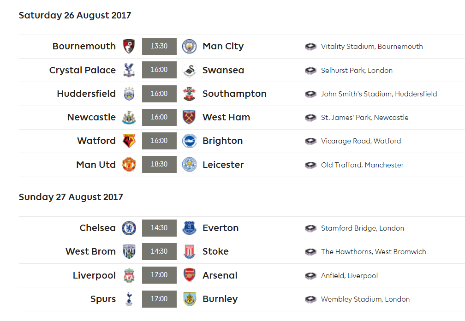This screenshot has height=321, width=465.
Task: Open the Everton team link
Action: 221,228
